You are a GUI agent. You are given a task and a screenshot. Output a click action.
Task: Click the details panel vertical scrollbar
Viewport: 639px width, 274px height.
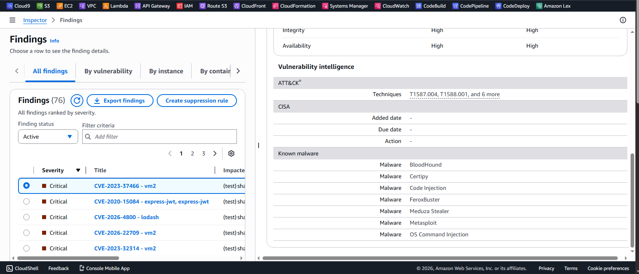[x=633, y=200]
